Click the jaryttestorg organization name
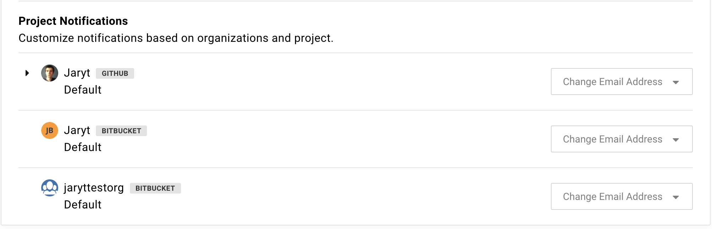This screenshot has width=712, height=229. (94, 188)
